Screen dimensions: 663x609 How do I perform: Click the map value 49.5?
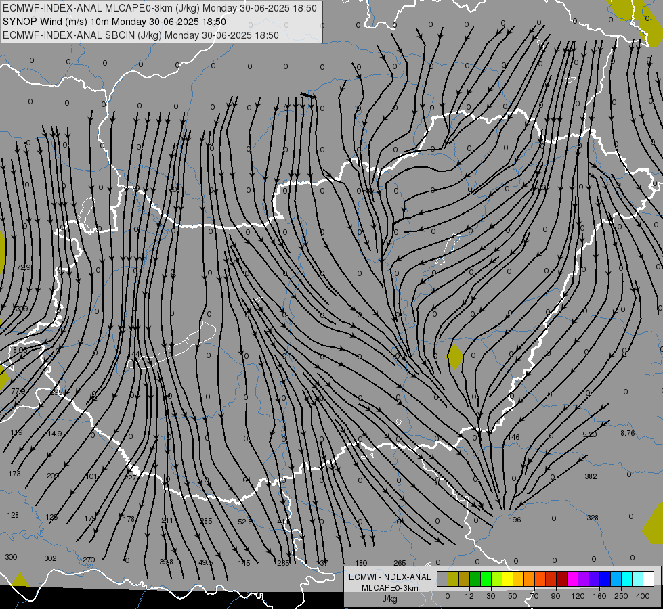pyautogui.click(x=205, y=562)
